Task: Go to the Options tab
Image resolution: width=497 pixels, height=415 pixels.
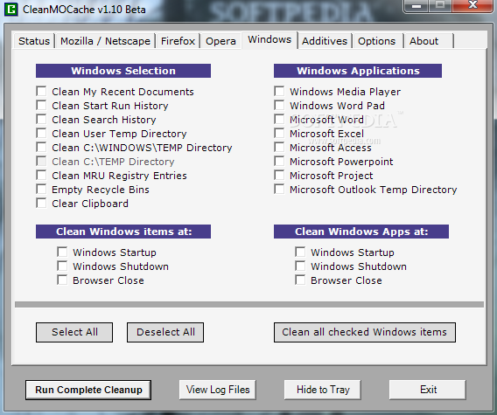Action: tap(376, 41)
